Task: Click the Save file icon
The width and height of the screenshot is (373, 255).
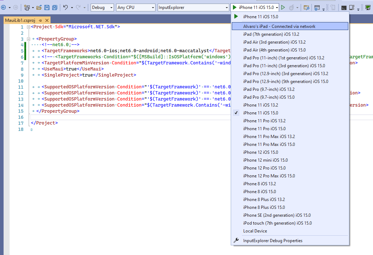Action: click(47, 7)
